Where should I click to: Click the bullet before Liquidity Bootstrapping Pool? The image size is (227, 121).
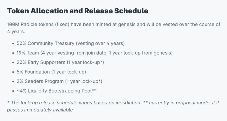tap(13, 91)
